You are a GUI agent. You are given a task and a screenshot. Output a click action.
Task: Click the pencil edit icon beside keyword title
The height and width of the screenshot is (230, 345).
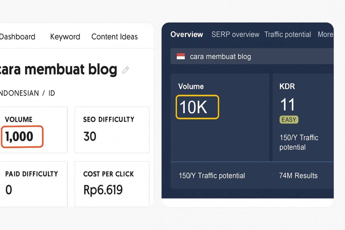point(126,70)
